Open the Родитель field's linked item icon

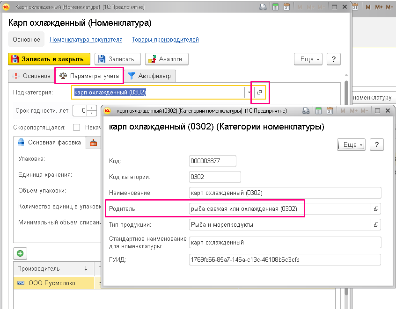(x=376, y=209)
